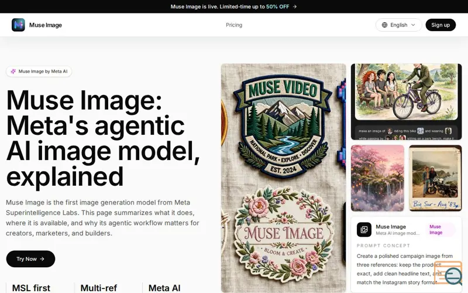Open the pink cherry blossom waterfall image

(377, 178)
